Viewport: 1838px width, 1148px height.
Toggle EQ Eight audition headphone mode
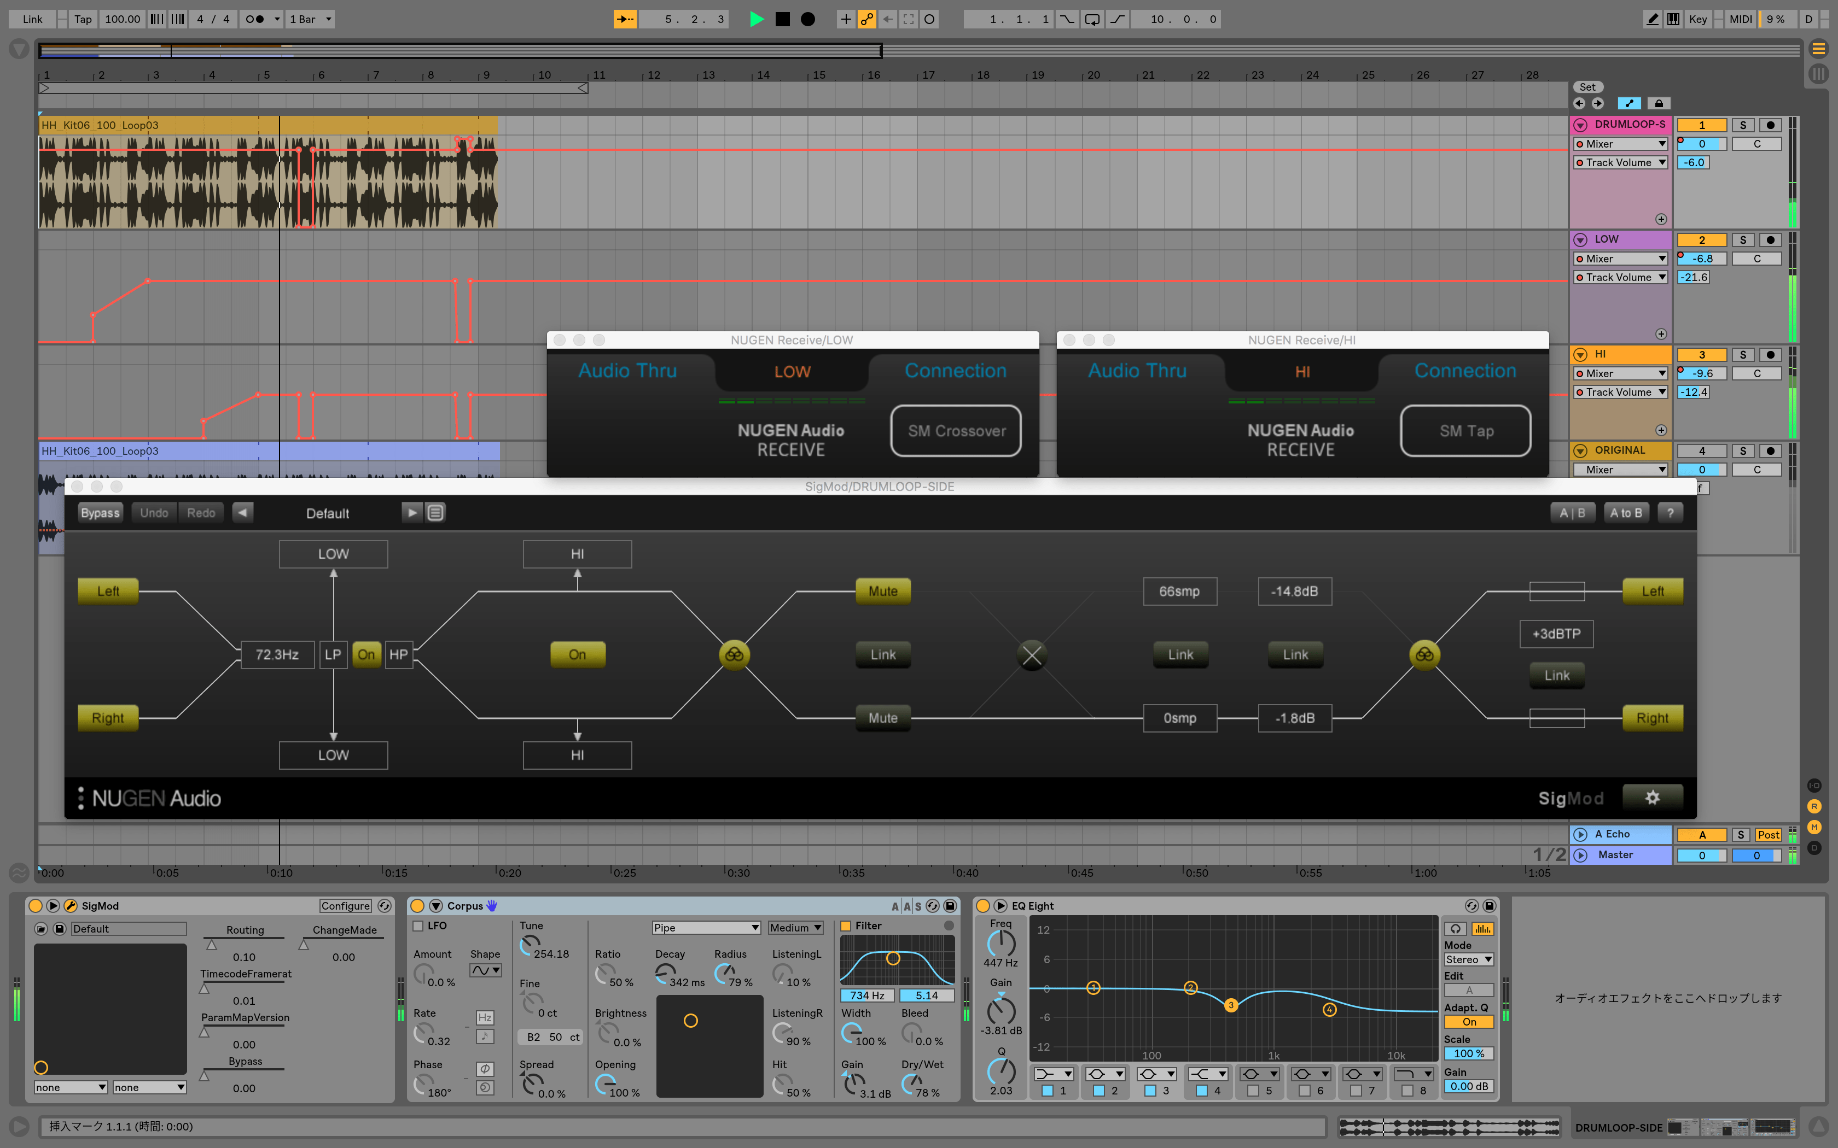coord(1456,929)
